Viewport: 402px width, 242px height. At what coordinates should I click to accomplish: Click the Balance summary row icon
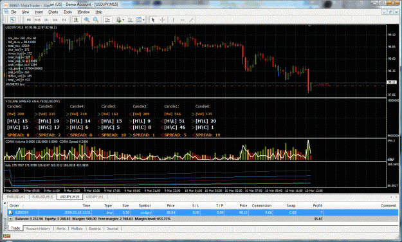point(10,219)
